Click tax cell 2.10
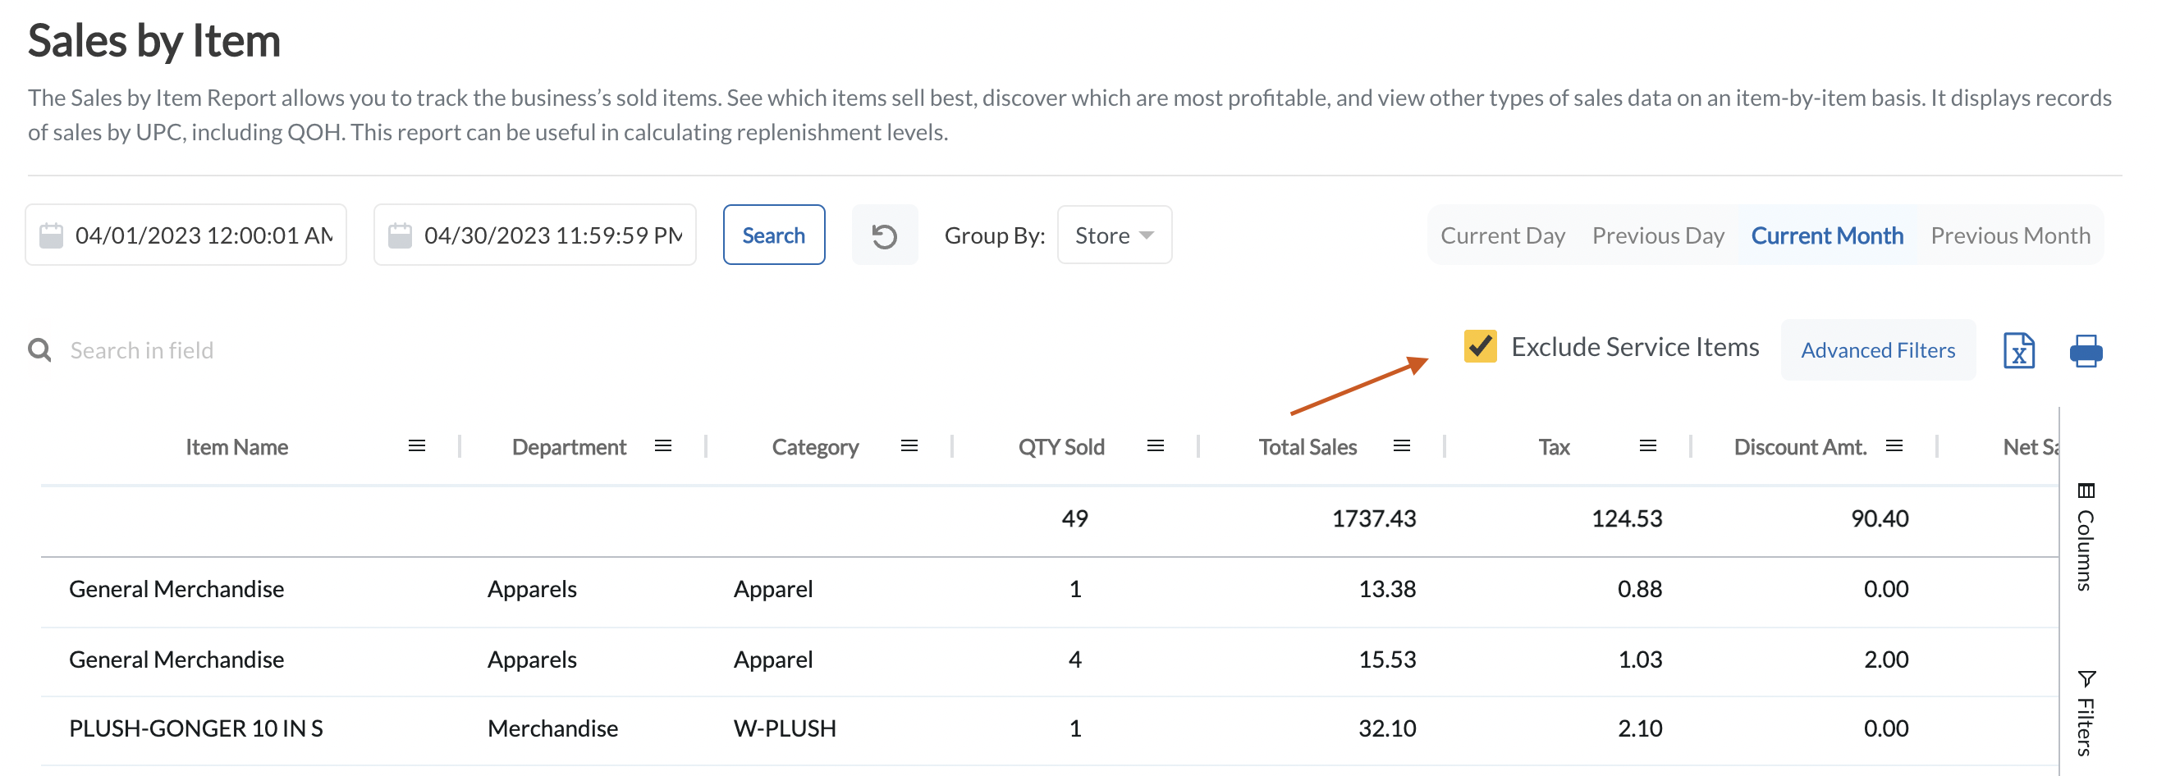2157x776 pixels. [x=1640, y=728]
